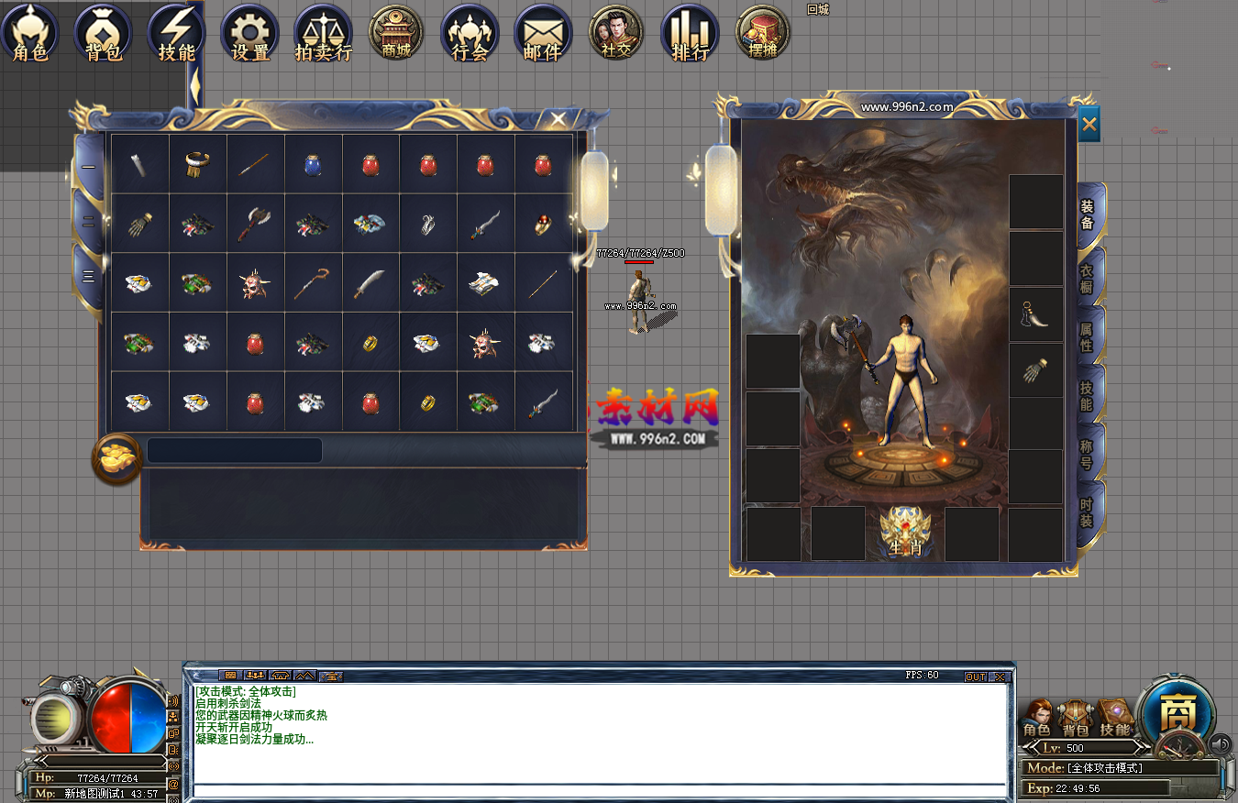This screenshot has width=1238, height=803.
Task: Select the hooked wooden staff in bag
Action: click(x=313, y=282)
